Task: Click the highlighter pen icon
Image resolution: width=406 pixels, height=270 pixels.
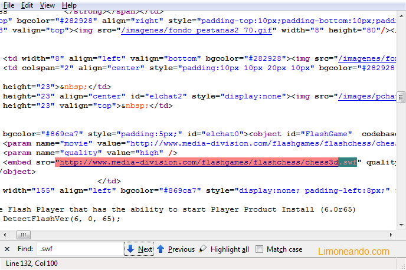Action: pyautogui.click(x=203, y=249)
